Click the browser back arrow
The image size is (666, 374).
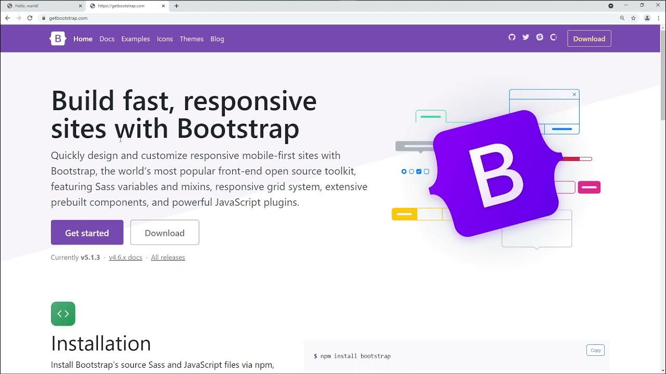click(7, 18)
